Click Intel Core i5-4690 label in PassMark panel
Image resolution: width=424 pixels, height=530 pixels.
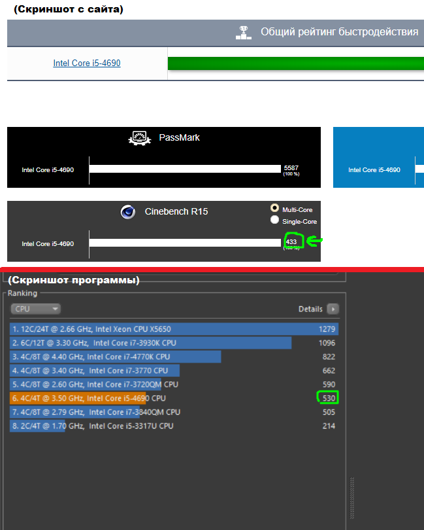pyautogui.click(x=48, y=170)
